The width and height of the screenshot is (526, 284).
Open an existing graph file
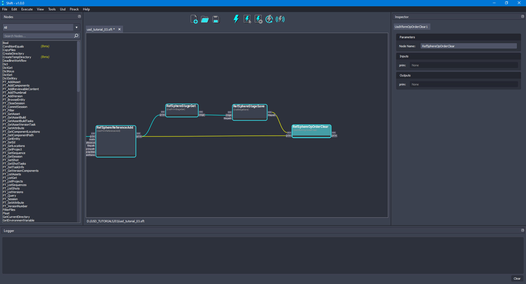point(205,19)
